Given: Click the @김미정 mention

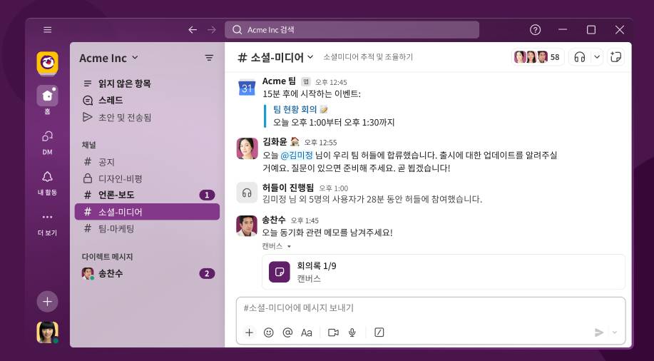Looking at the screenshot, I should pos(297,156).
